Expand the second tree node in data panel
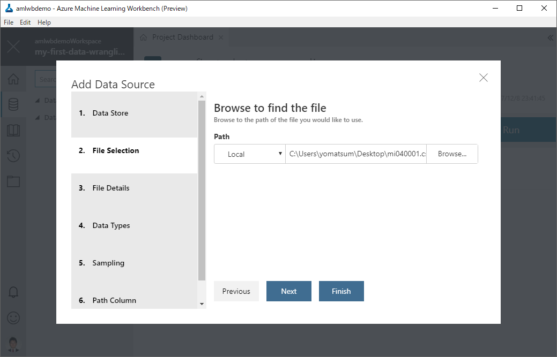Image resolution: width=557 pixels, height=357 pixels. 38,117
